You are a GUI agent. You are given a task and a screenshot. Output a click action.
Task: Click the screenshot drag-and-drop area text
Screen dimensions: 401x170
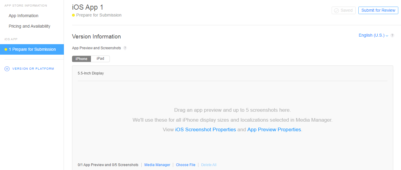click(x=232, y=110)
